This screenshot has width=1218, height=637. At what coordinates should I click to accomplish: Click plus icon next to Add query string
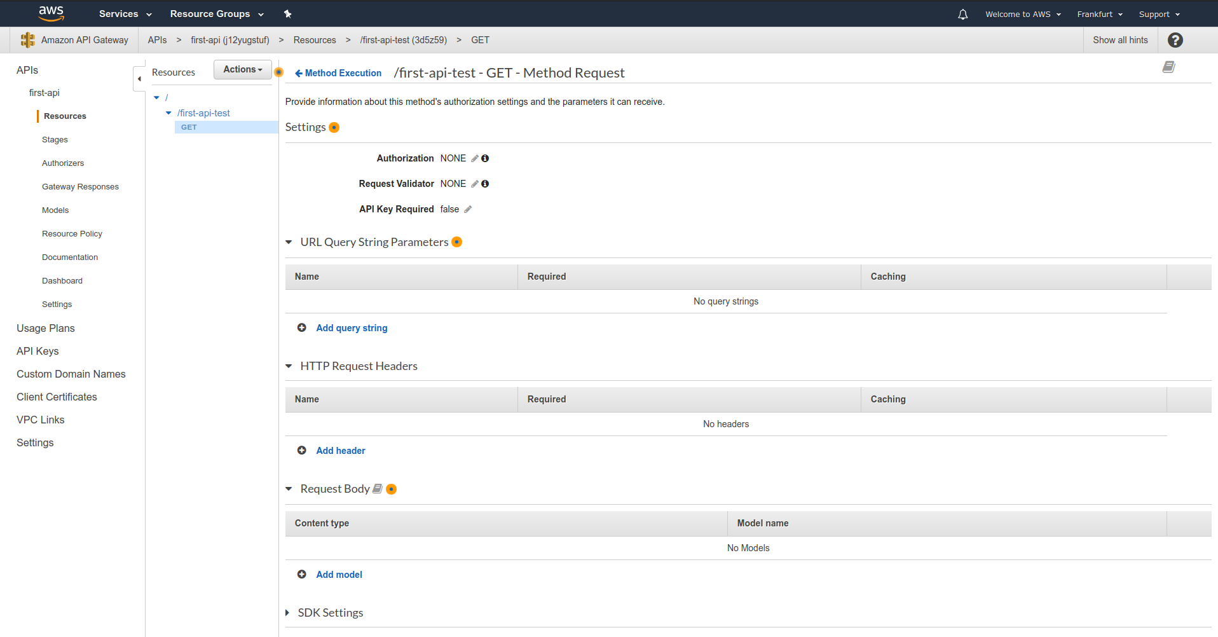(302, 328)
